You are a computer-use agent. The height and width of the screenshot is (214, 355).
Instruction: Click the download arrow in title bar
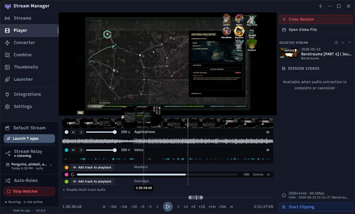coord(321,6)
